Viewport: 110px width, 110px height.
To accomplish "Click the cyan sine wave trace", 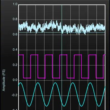I will pyautogui.click(x=62, y=94).
